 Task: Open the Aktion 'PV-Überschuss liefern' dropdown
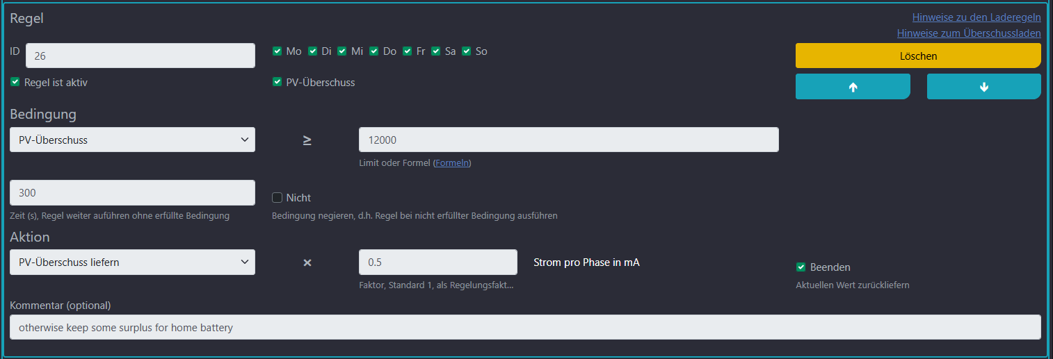132,262
